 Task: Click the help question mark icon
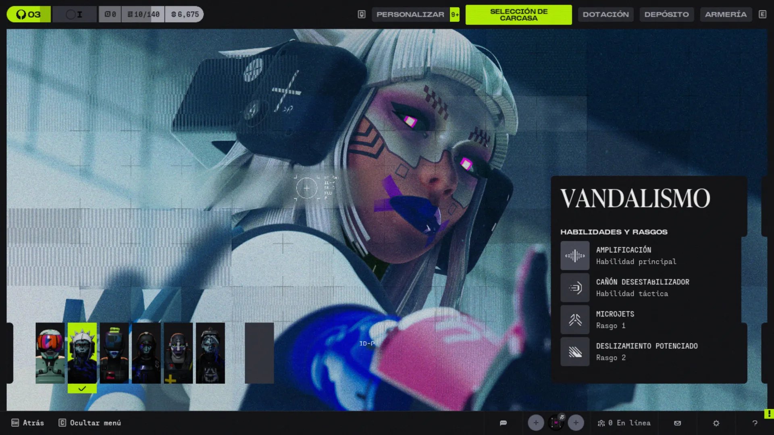point(755,423)
